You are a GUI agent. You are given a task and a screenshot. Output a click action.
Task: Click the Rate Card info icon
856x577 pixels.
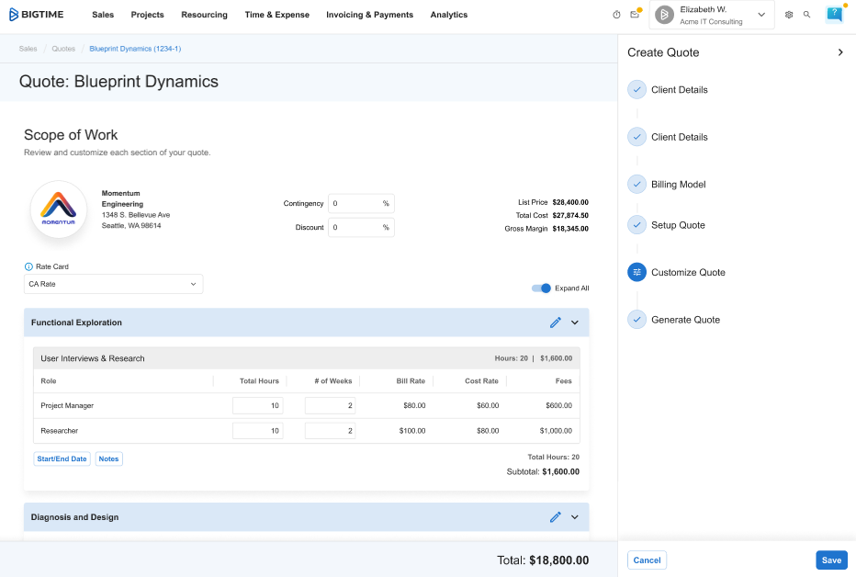coord(28,266)
